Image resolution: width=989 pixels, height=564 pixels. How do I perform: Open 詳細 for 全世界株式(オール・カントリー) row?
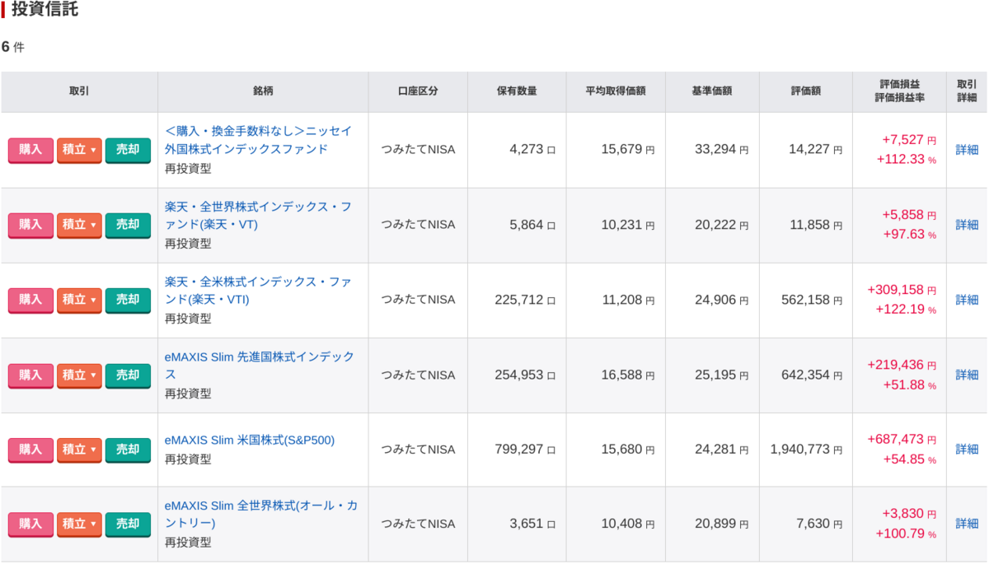click(x=967, y=524)
